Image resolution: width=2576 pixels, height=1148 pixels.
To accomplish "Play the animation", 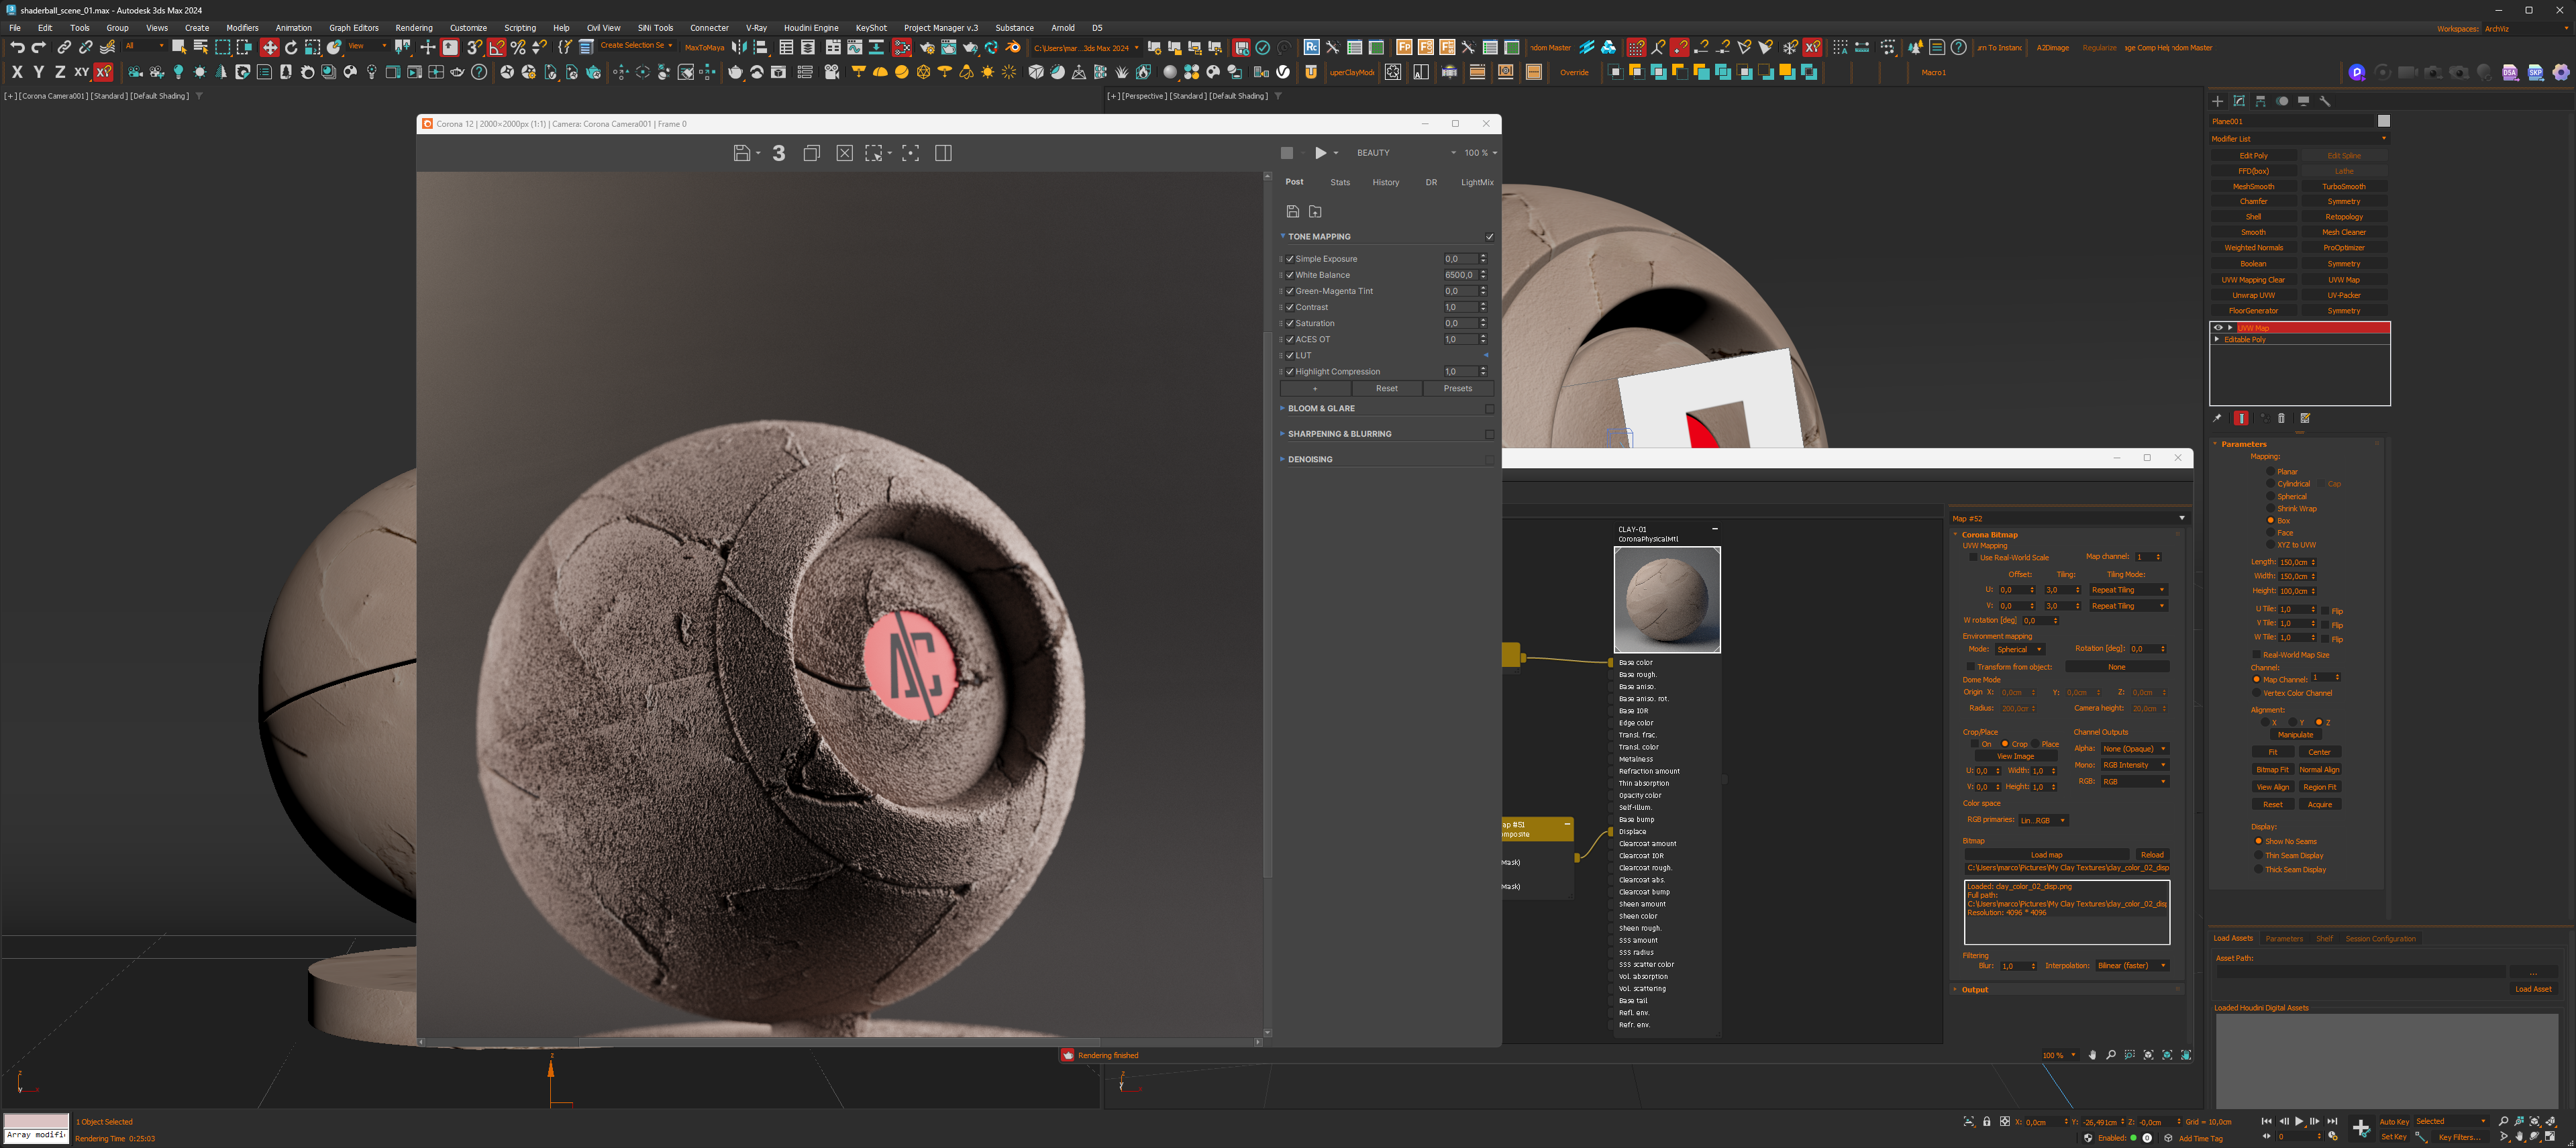I will [x=2299, y=1121].
